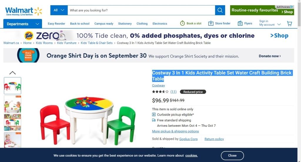
Task: Select the second product thumbnail with children
Action: click(x=12, y=104)
